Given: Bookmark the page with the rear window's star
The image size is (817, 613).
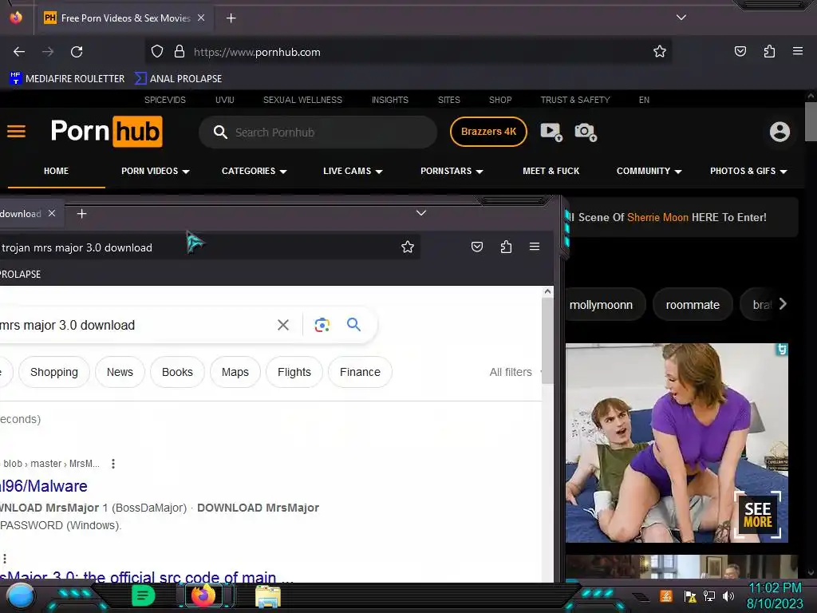Looking at the screenshot, I should pyautogui.click(x=660, y=52).
